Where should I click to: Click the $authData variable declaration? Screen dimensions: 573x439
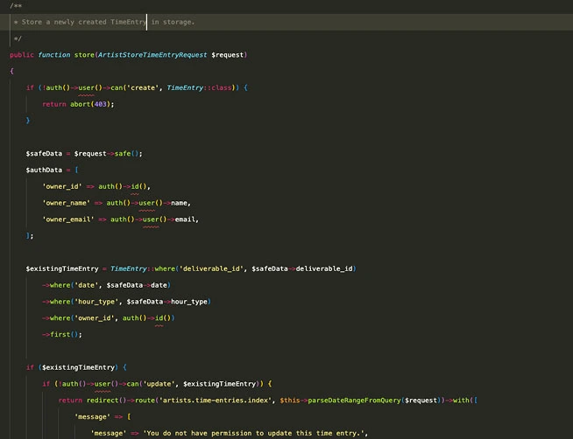click(44, 170)
